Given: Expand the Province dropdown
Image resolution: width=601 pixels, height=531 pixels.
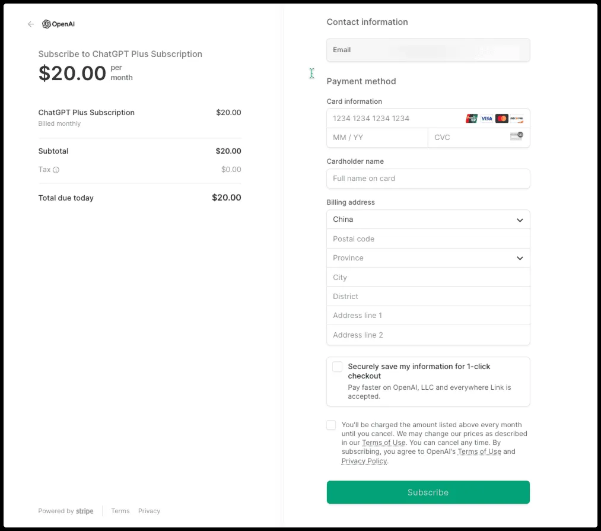Looking at the screenshot, I should (x=428, y=258).
